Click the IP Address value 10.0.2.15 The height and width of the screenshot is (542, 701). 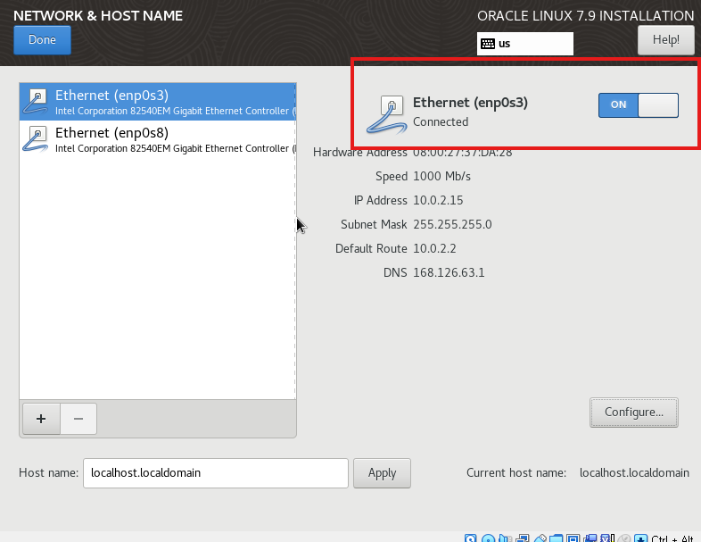[x=438, y=200]
